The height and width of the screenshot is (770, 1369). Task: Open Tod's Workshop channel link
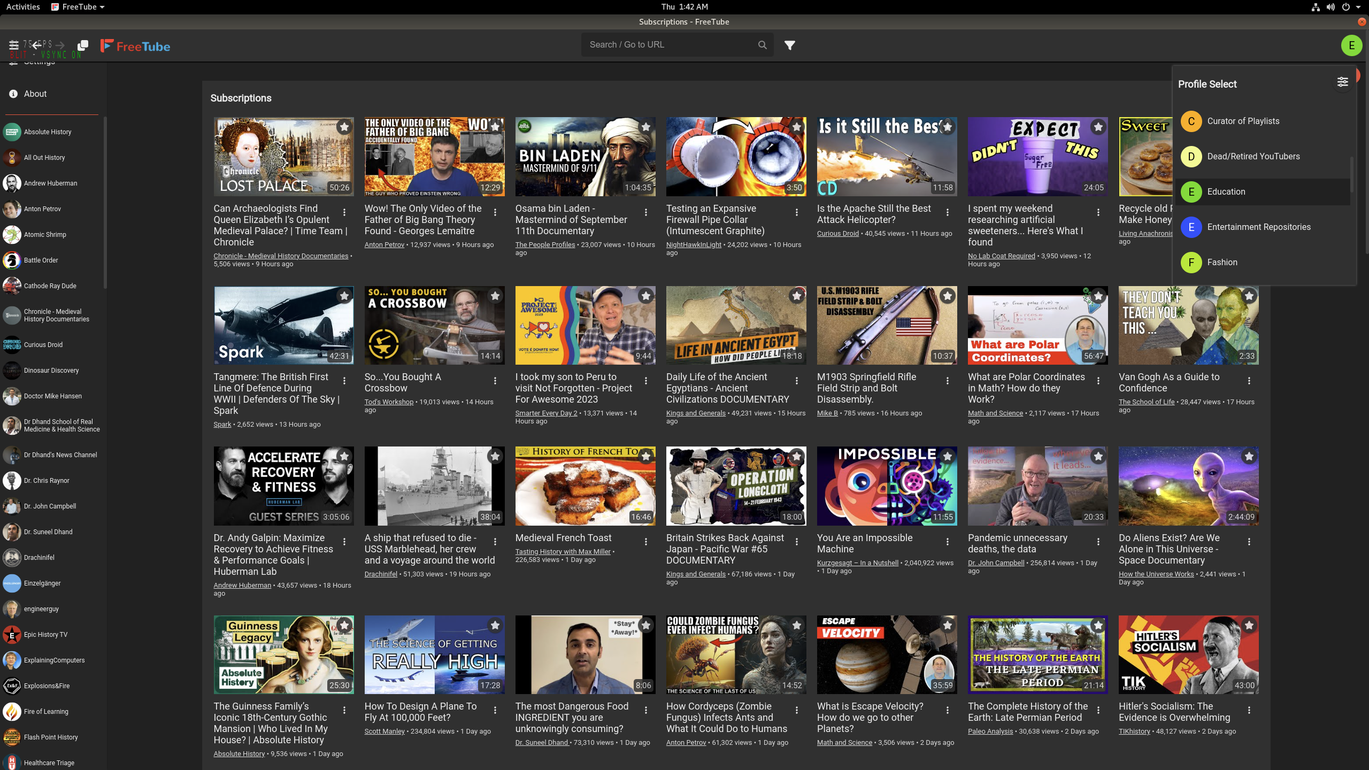[389, 402]
